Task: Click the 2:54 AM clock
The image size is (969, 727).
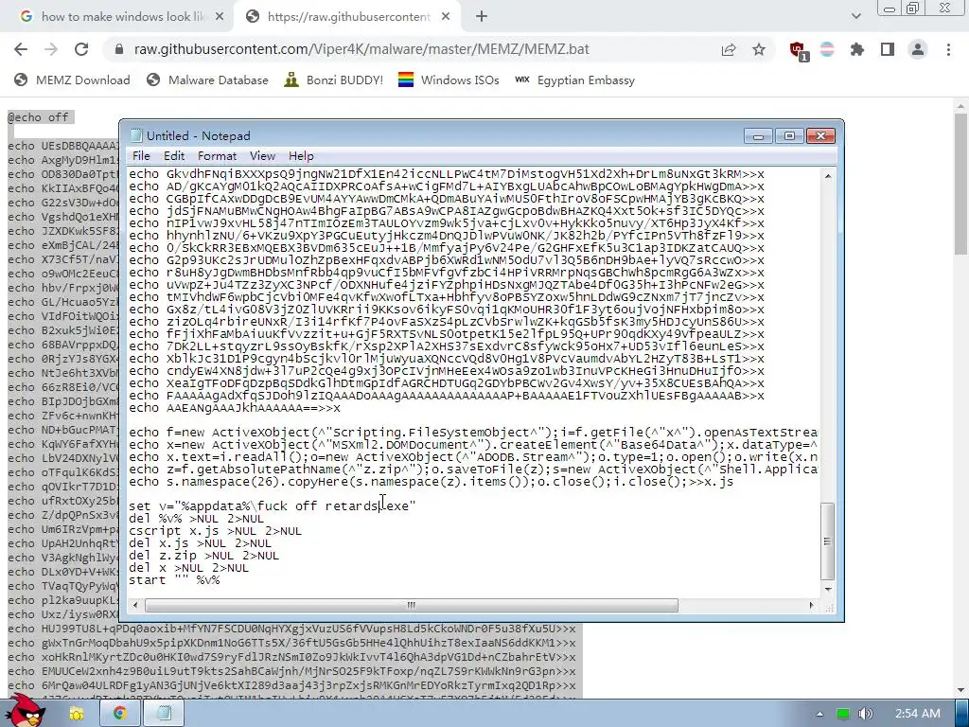Action: click(x=918, y=714)
